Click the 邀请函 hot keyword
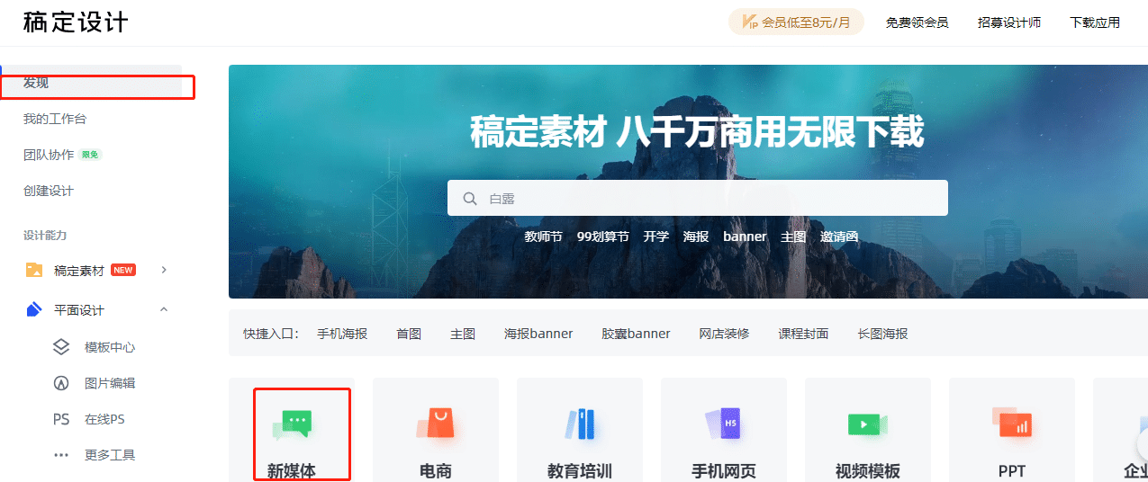 pyautogui.click(x=839, y=237)
